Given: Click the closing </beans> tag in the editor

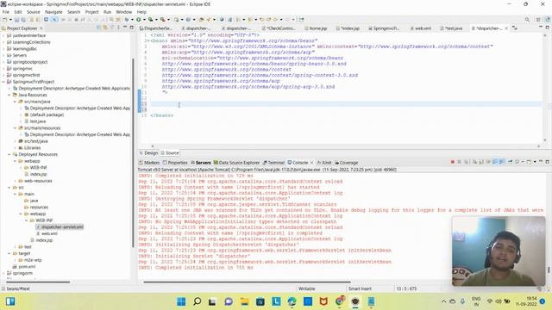Looking at the screenshot, I should pos(161,115).
